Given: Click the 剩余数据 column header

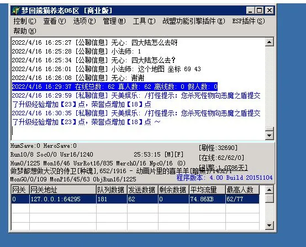Looking at the screenshot, I should tap(173, 190).
